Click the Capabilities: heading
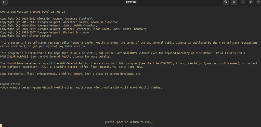This screenshot has height=127, width=261. tap(10, 84)
